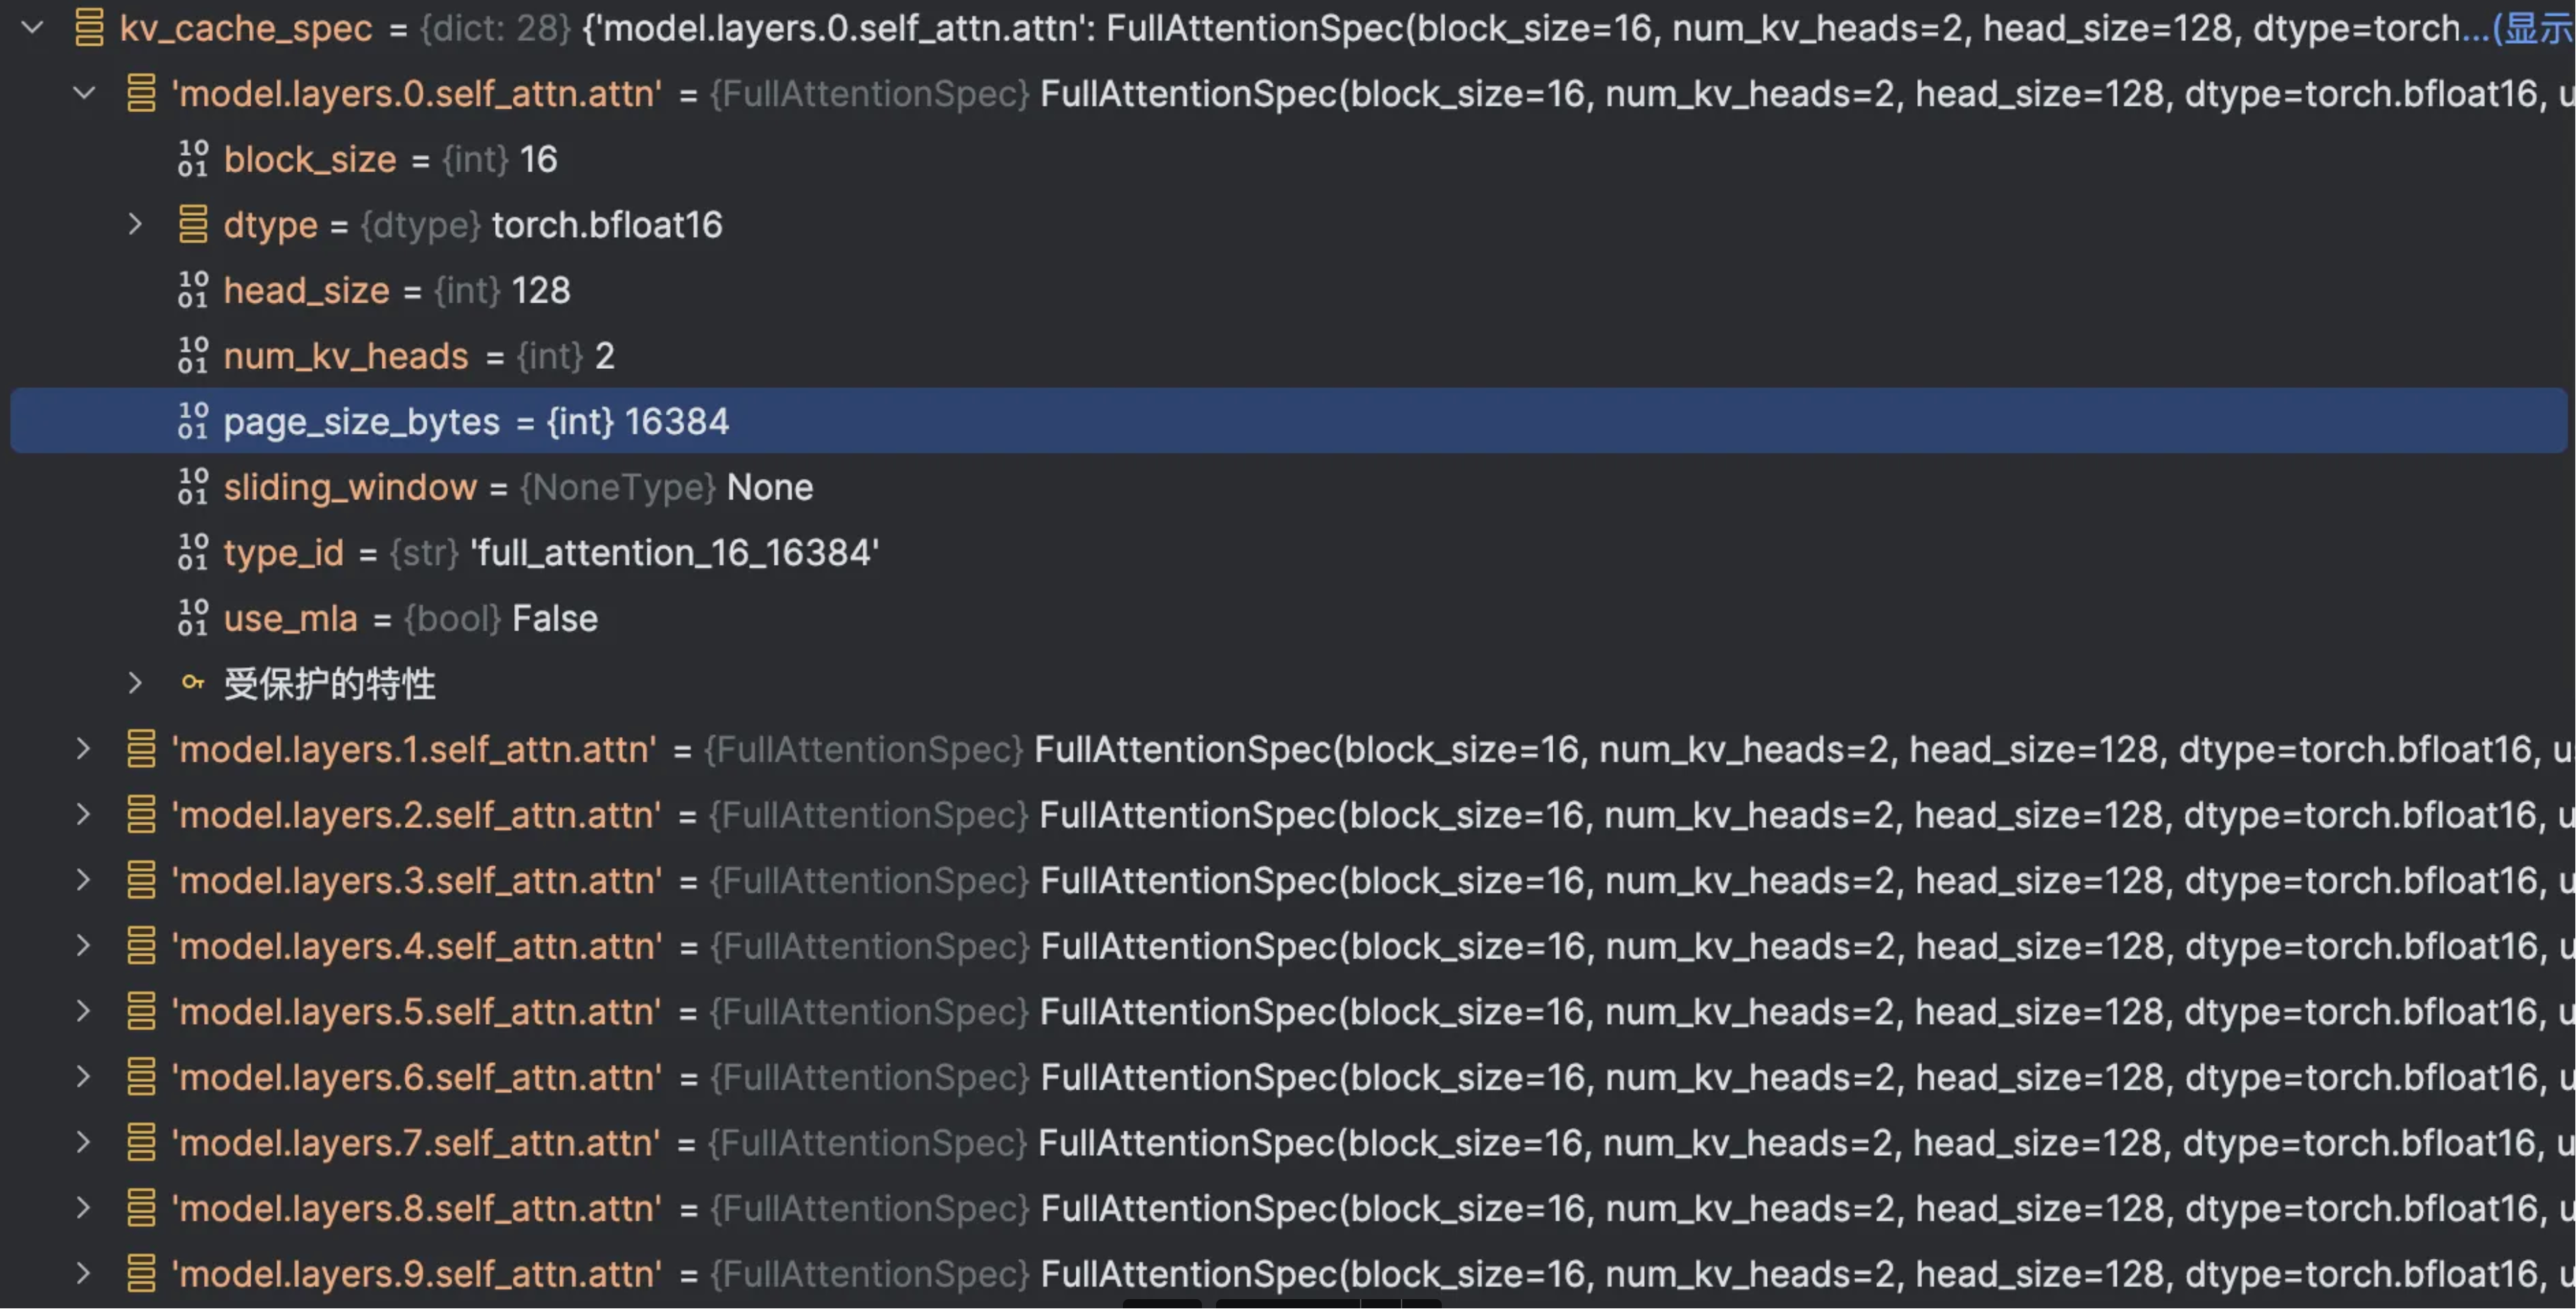Expand the 受保护的特性 group
The image size is (2576, 1309).
[x=135, y=684]
